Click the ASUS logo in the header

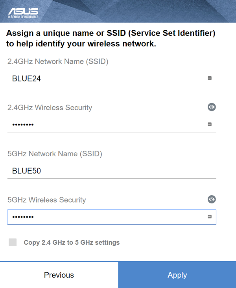tap(23, 13)
